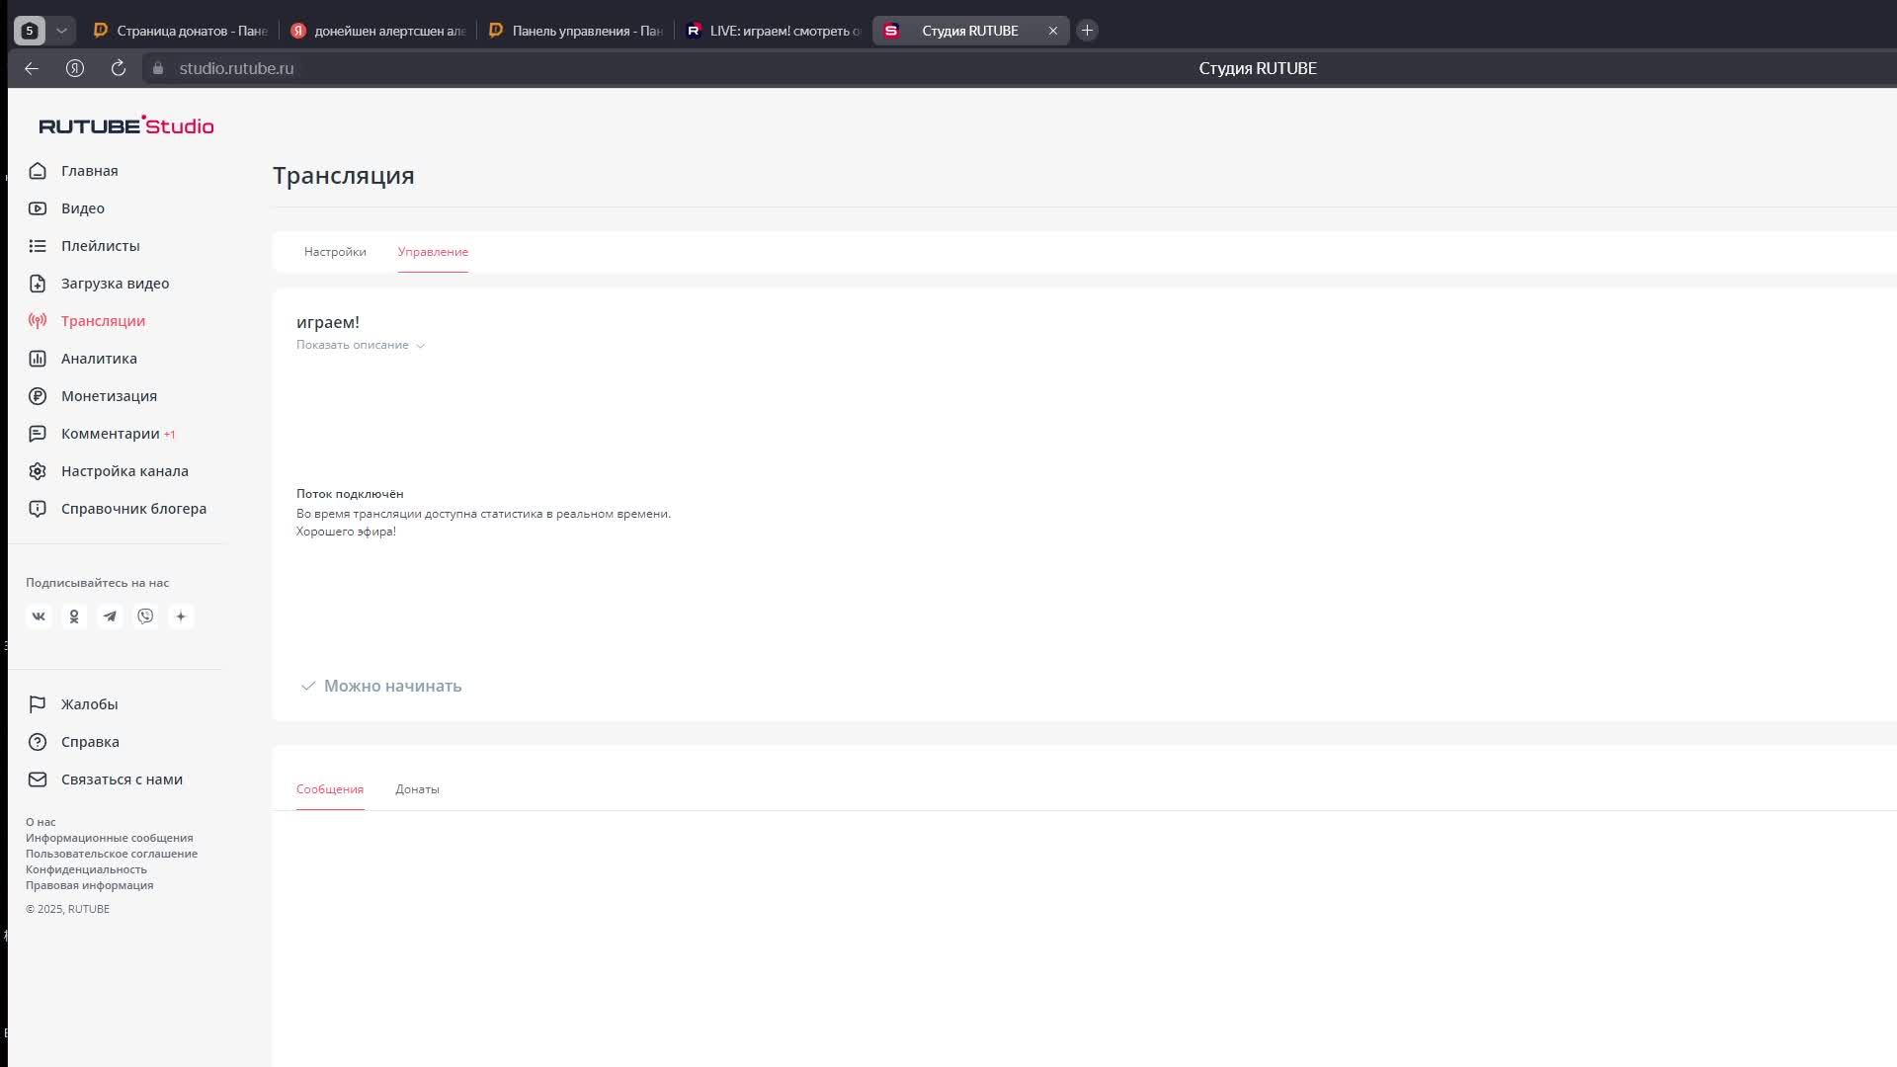
Task: Click the Можно начинать button
Action: pos(381,686)
